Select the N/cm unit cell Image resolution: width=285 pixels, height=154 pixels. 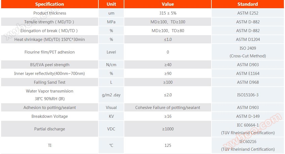pos(111,65)
